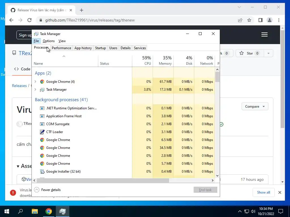This screenshot has height=217, width=290.
Task: Select Google Chrome process using 34.5 MB
Action: [x=123, y=148]
